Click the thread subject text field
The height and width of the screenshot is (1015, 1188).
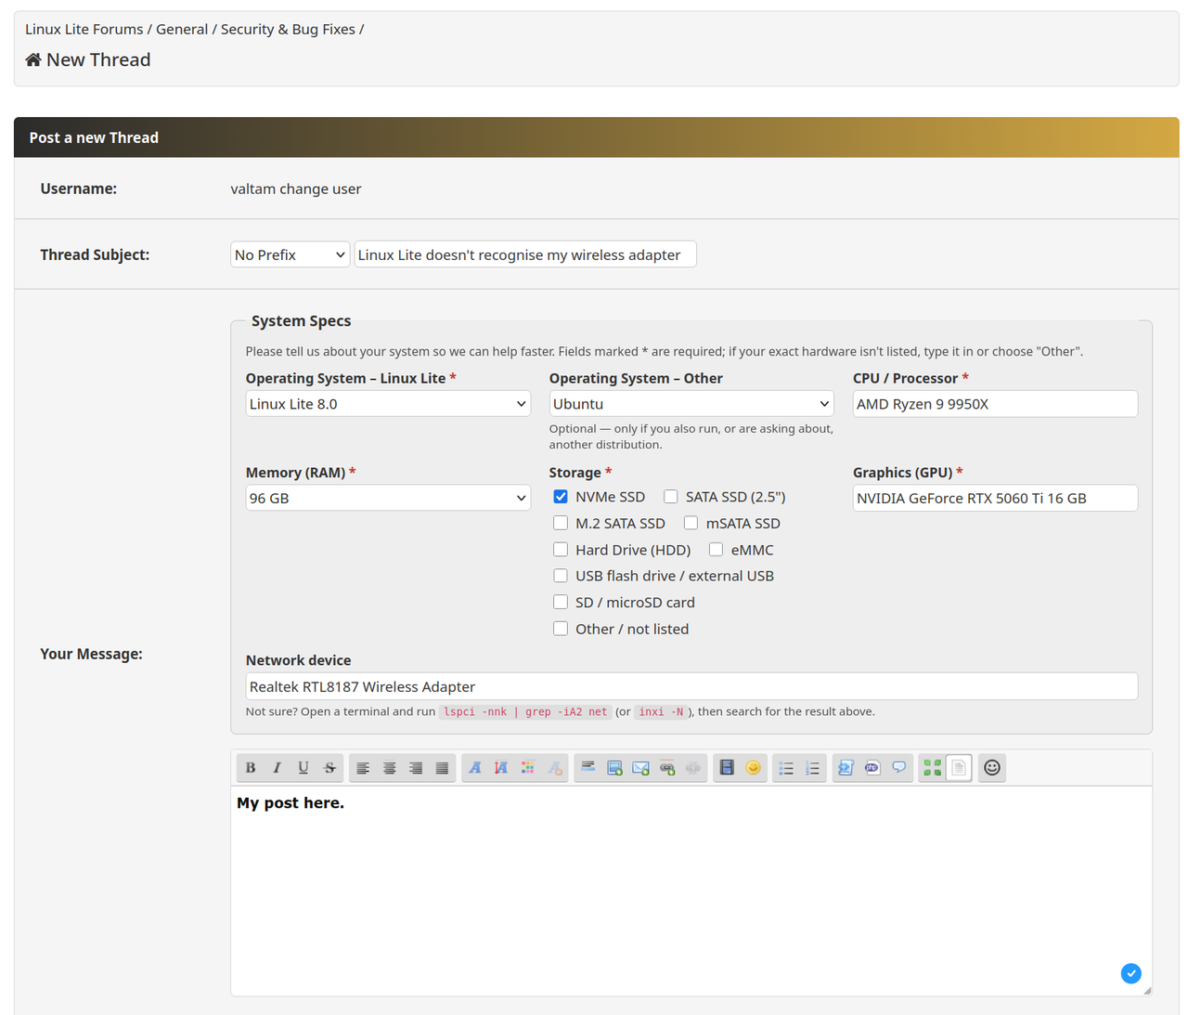click(x=525, y=254)
